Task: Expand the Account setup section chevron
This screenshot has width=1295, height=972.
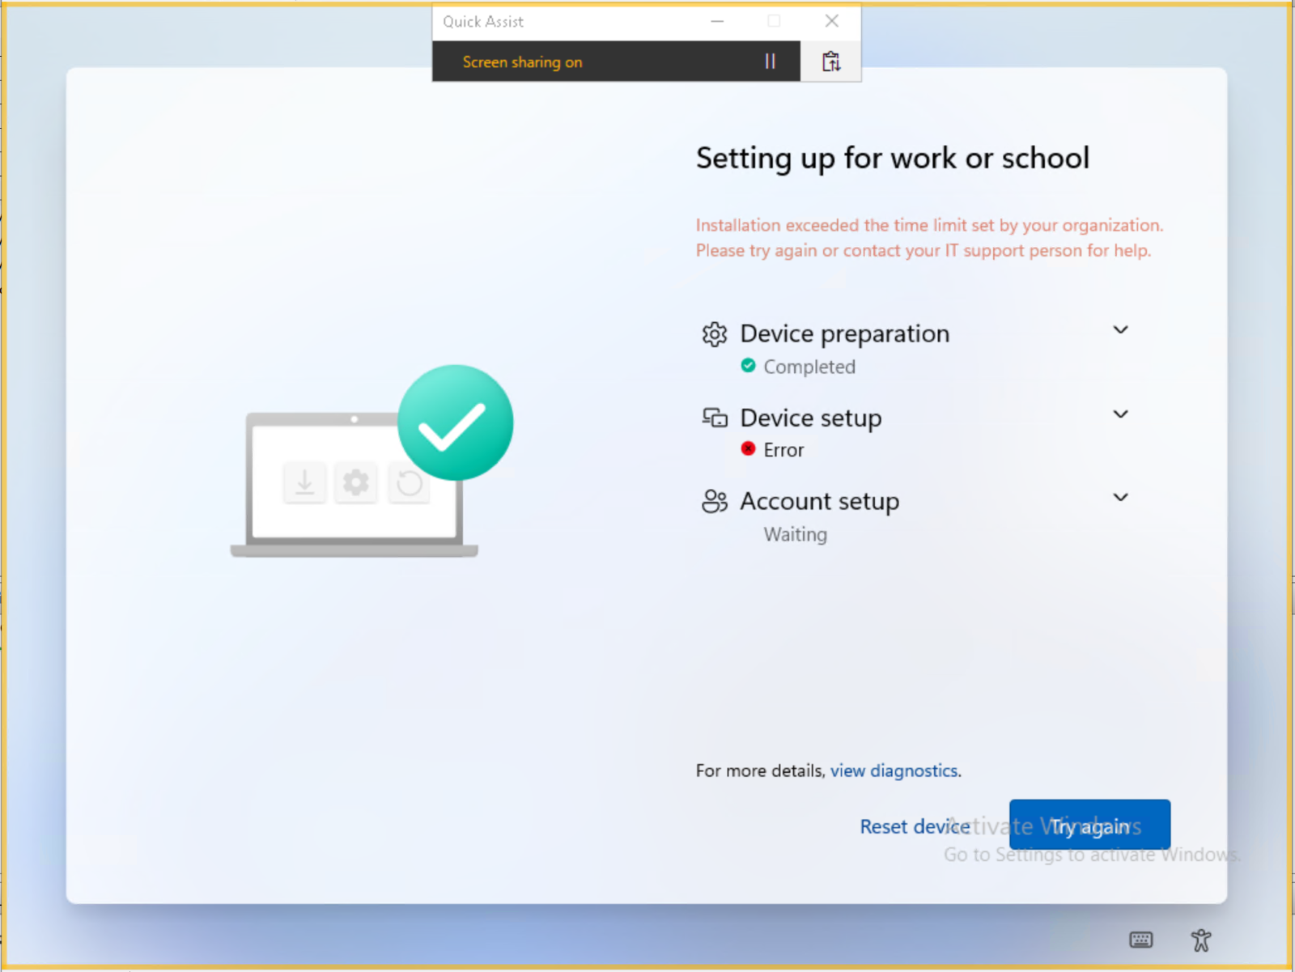Action: pyautogui.click(x=1120, y=497)
